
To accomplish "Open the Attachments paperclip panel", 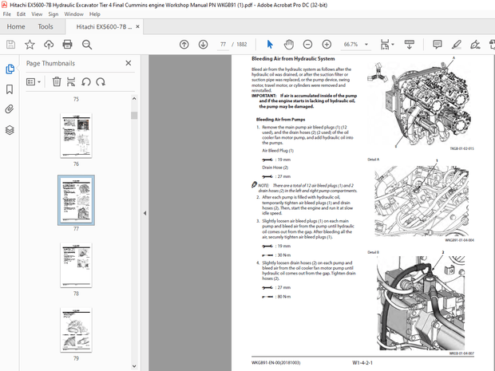I will (10, 109).
